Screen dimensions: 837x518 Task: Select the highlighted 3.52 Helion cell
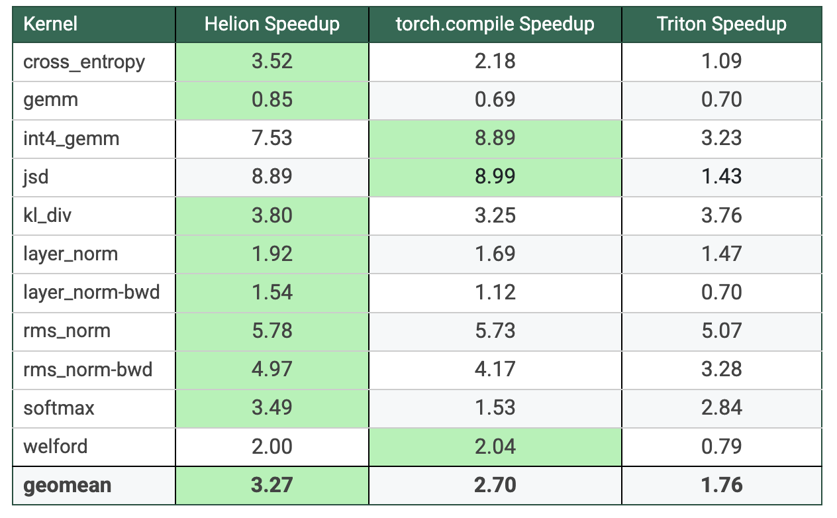pyautogui.click(x=271, y=62)
